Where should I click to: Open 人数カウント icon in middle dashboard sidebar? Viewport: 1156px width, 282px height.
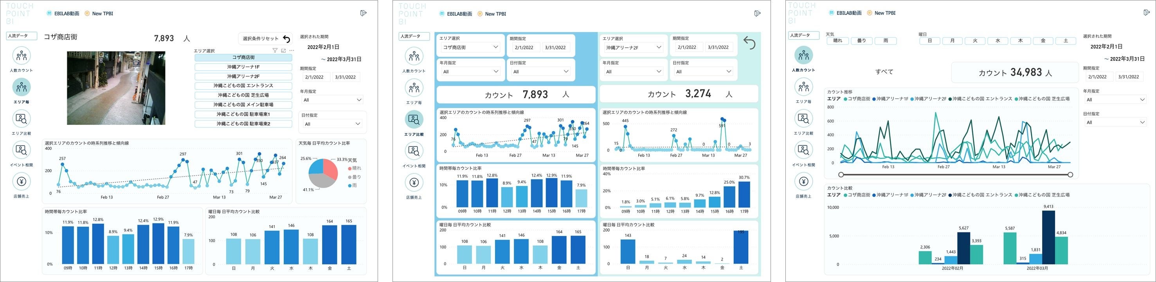[414, 56]
